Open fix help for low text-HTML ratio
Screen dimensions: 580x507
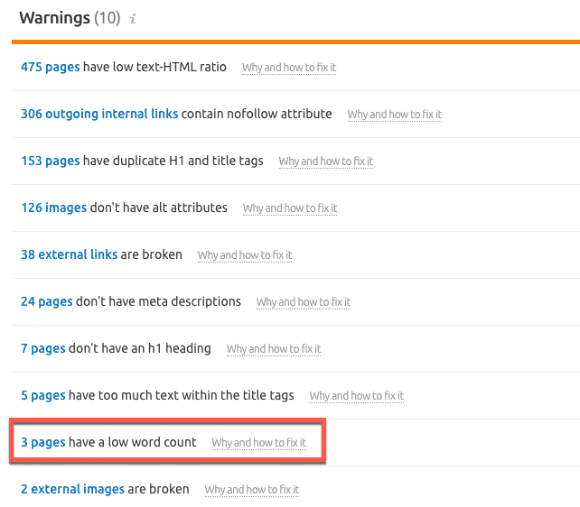pyautogui.click(x=289, y=68)
